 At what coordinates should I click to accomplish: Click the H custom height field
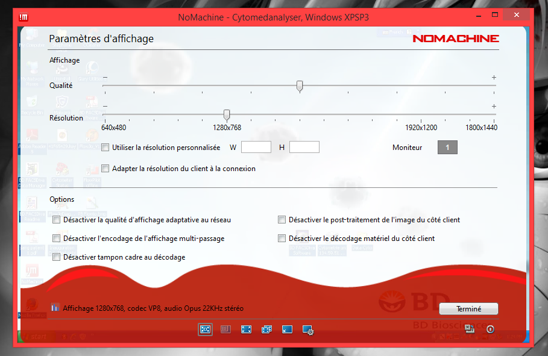click(304, 147)
